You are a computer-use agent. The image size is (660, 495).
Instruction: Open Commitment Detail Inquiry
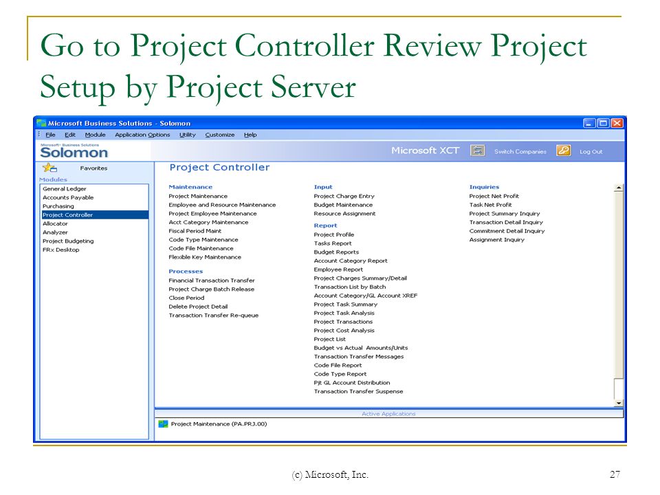click(x=507, y=231)
